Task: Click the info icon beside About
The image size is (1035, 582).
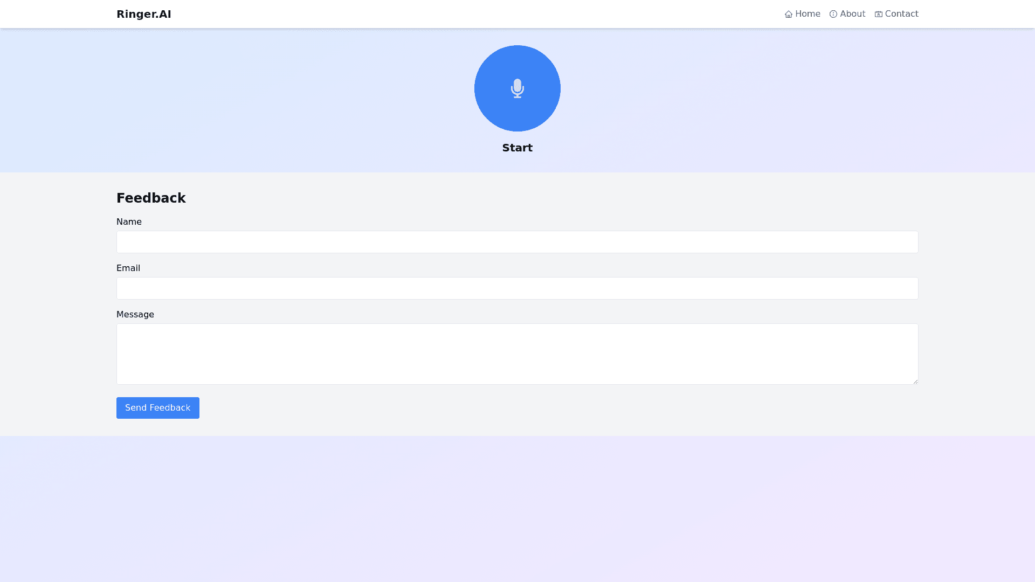Action: tap(833, 15)
